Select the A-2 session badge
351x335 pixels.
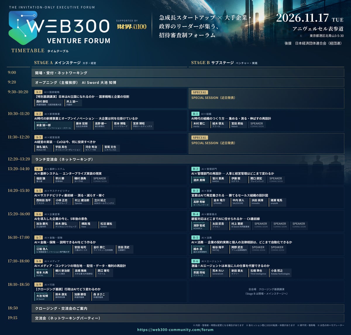point(38,114)
